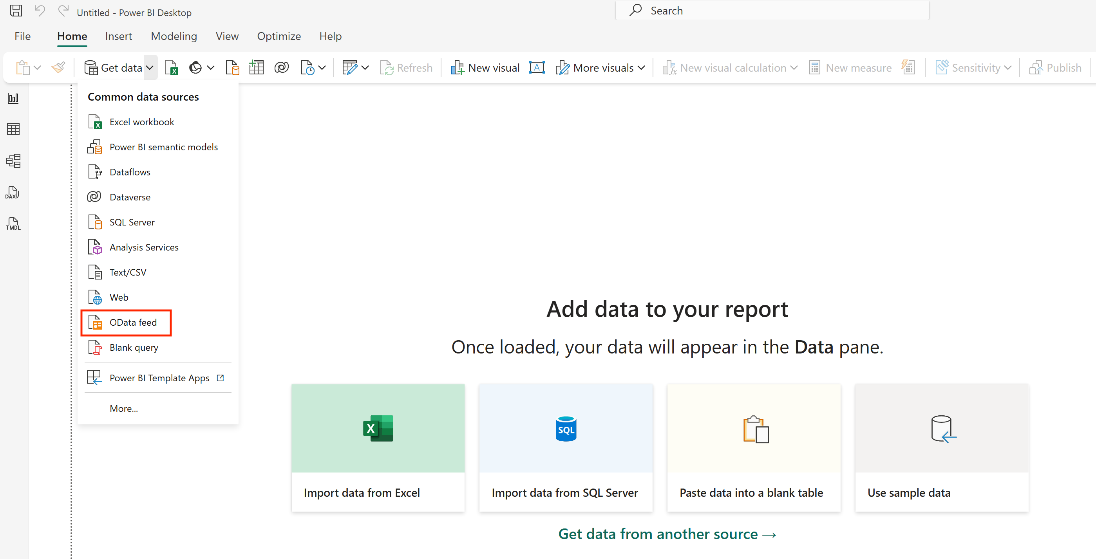Click the Get data database icon
The image size is (1096, 559).
[x=91, y=68]
